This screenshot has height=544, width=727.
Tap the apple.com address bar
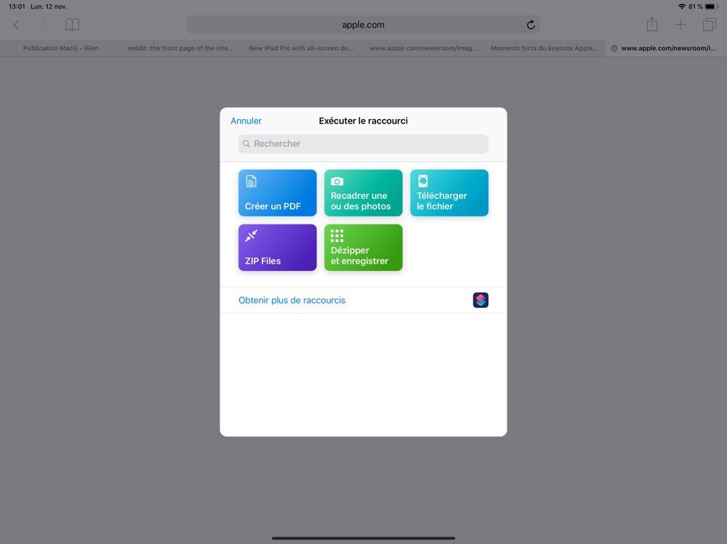pyautogui.click(x=363, y=25)
